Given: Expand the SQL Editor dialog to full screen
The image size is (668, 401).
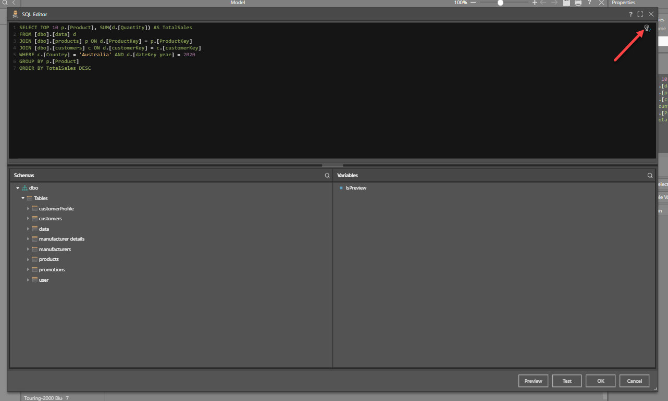Looking at the screenshot, I should [x=640, y=15].
